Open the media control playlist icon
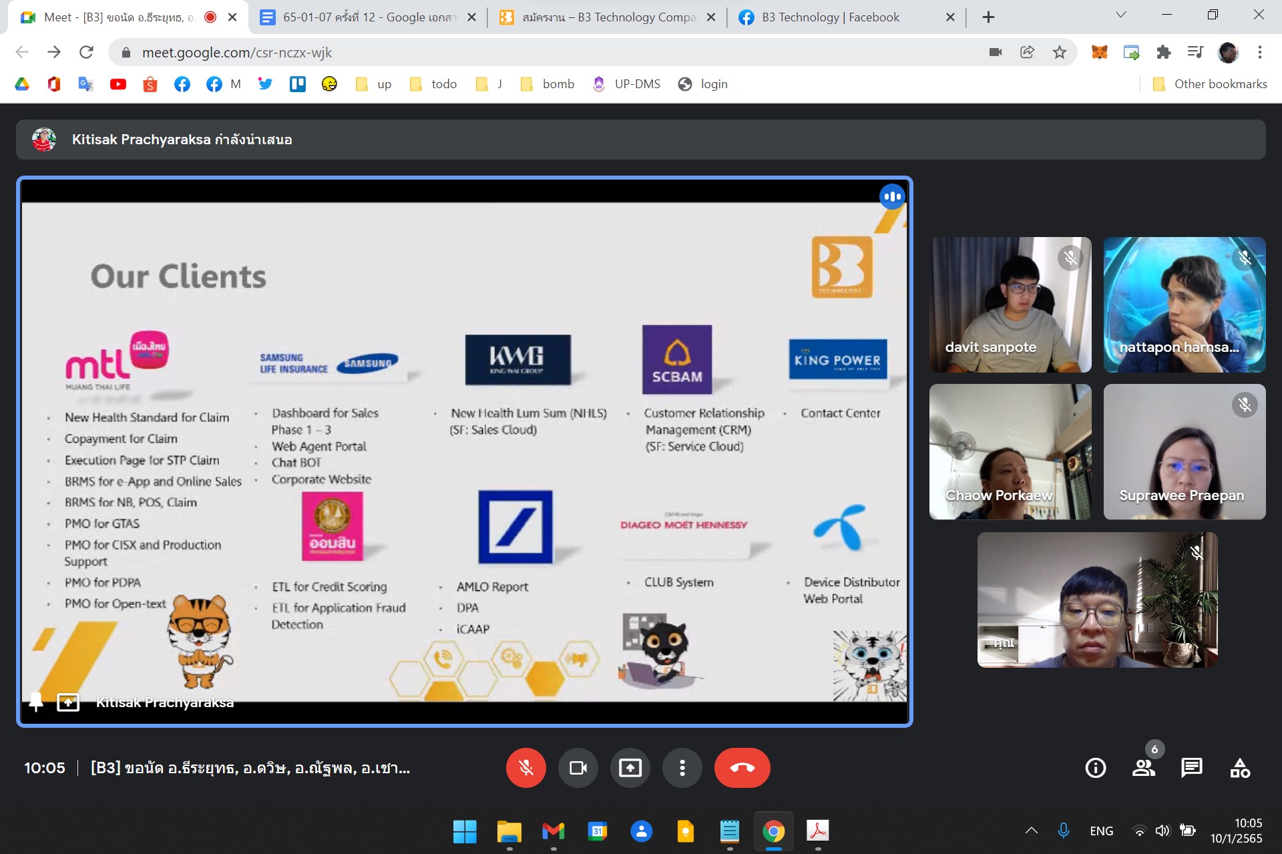This screenshot has width=1282, height=854. (x=1195, y=52)
